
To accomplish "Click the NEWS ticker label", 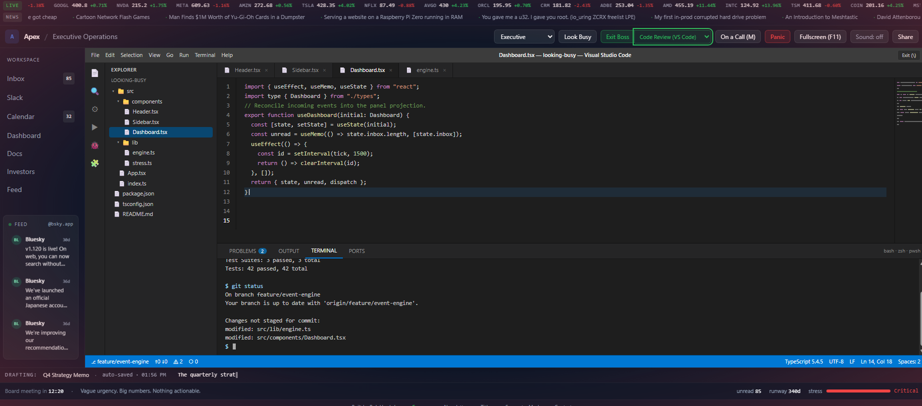I will (12, 17).
